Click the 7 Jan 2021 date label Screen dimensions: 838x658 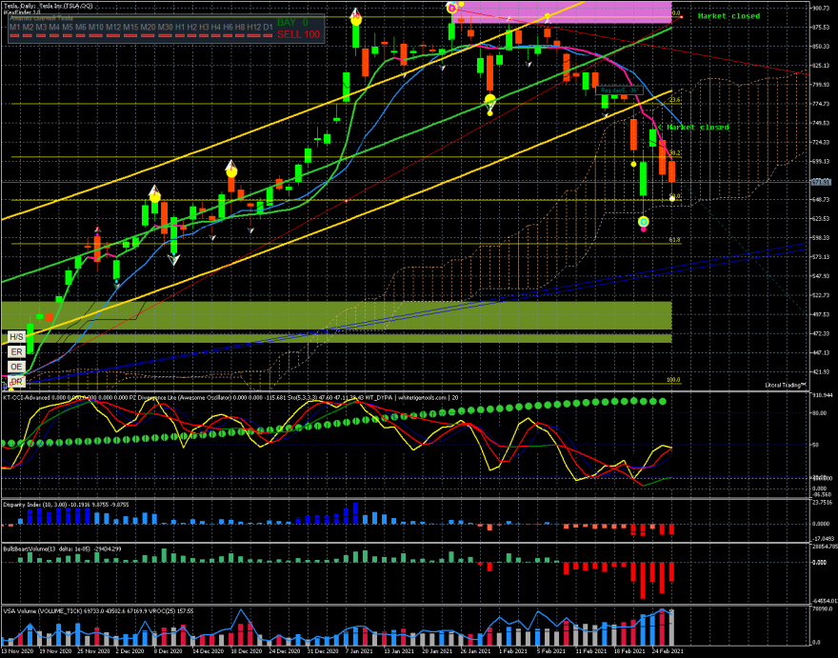point(359,651)
